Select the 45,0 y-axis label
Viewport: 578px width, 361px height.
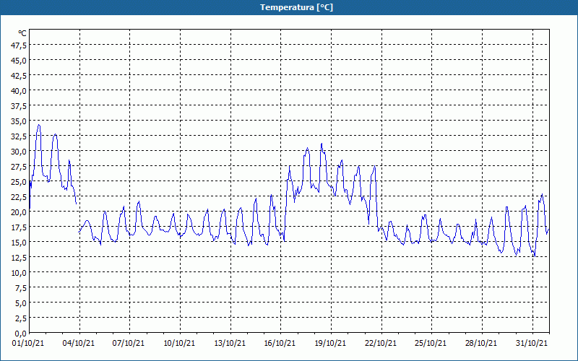coord(20,60)
